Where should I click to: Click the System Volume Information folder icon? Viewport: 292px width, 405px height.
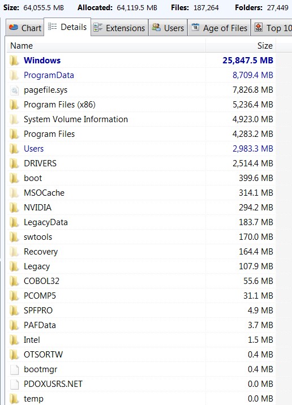click(x=14, y=119)
